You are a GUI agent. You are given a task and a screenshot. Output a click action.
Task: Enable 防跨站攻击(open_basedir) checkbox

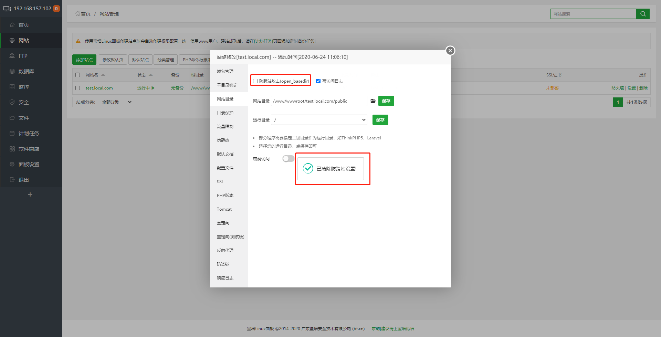255,81
